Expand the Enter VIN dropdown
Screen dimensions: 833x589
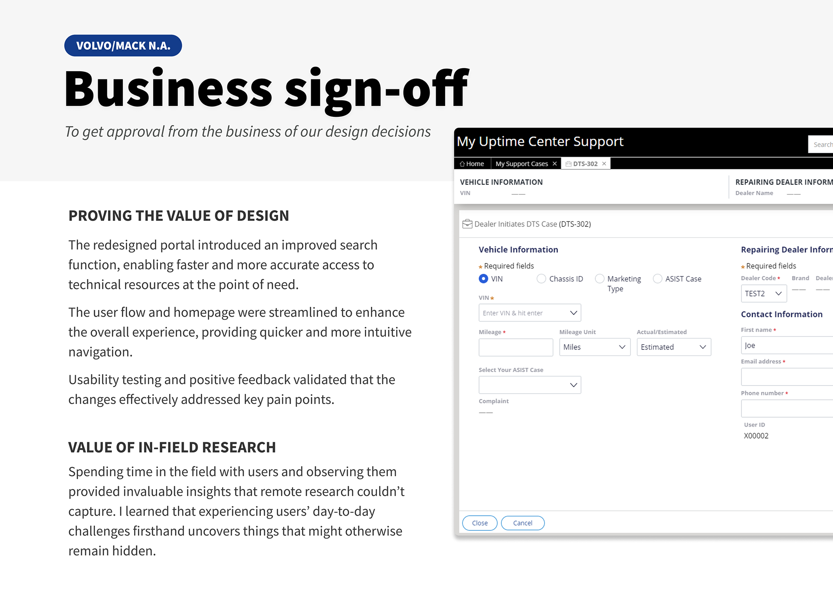[573, 313]
